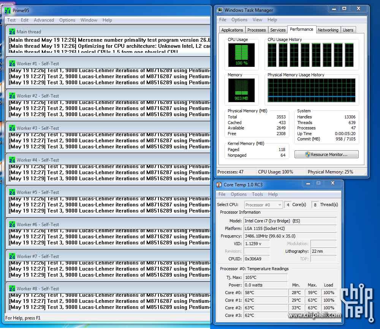Click the Lithography field showing 22 nm
This screenshot has height=329, width=380.
point(324,251)
